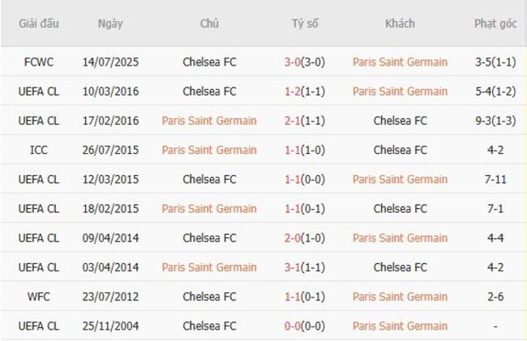Image resolution: width=527 pixels, height=341 pixels.
Task: Click the "Ngày" column header
Action: [110, 23]
